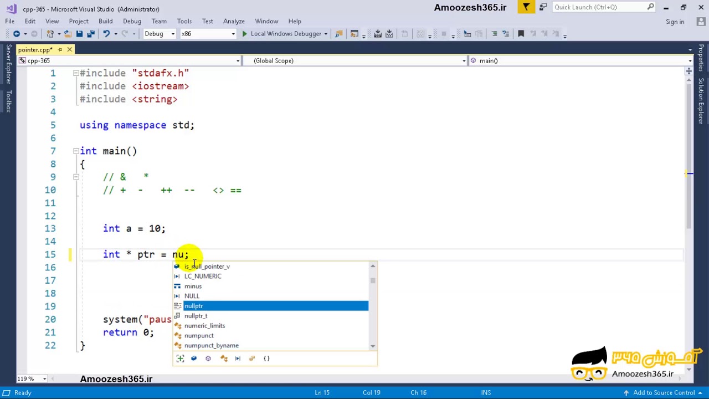Open the Toolbox side tab
Screen dimensions: 709x399
point(8,101)
